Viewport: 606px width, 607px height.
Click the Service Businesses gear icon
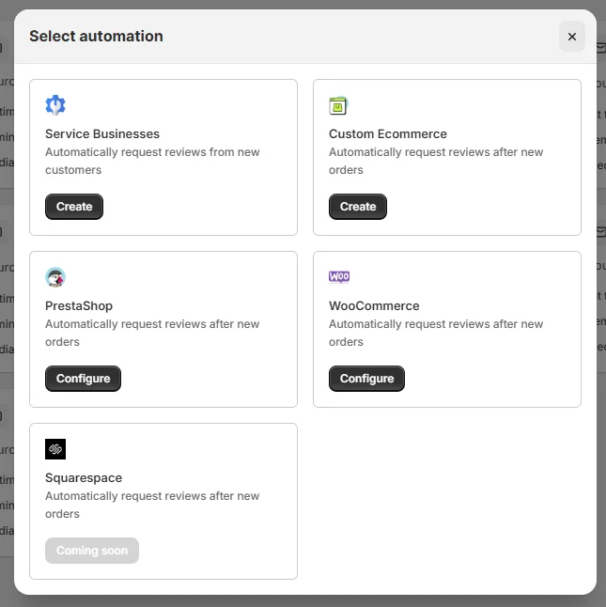point(55,105)
